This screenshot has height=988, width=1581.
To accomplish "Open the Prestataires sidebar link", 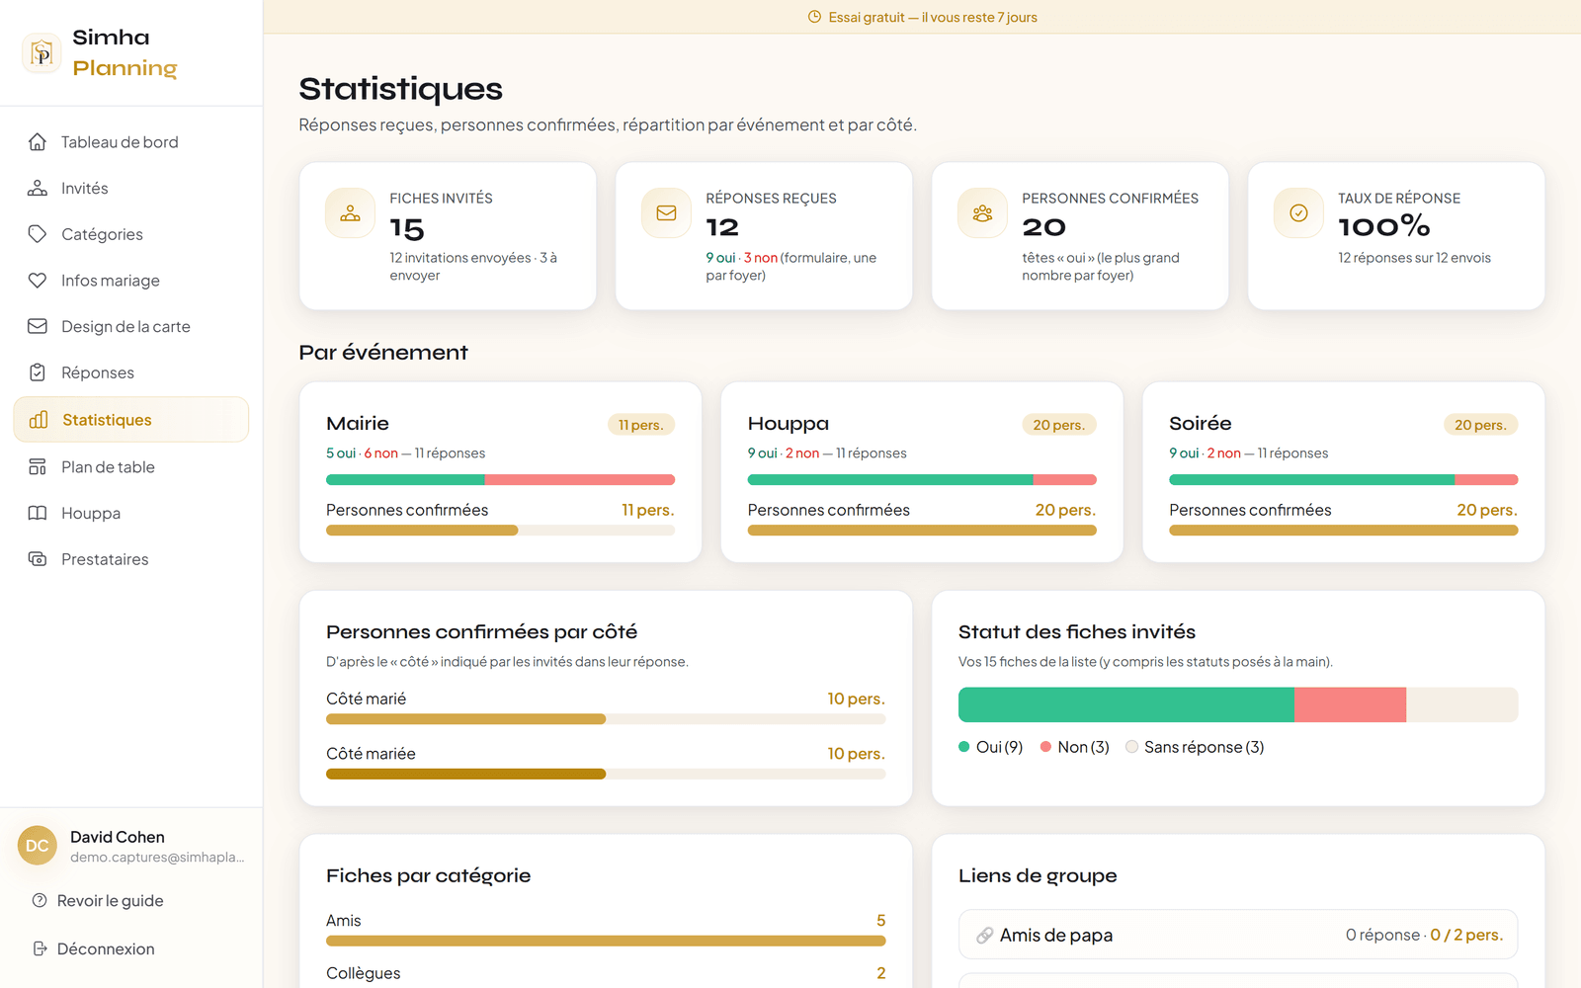I will (x=130, y=559).
